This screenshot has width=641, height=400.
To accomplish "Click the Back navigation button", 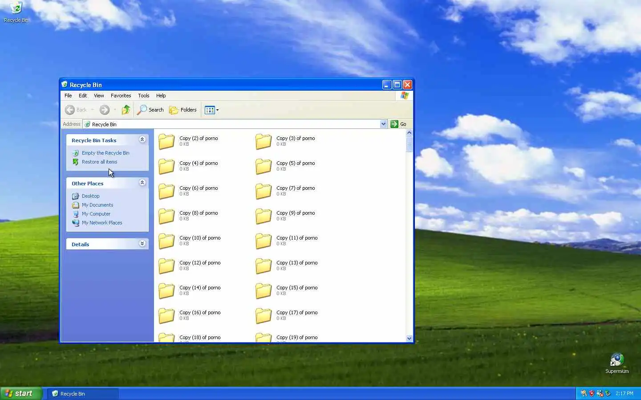I will [76, 110].
